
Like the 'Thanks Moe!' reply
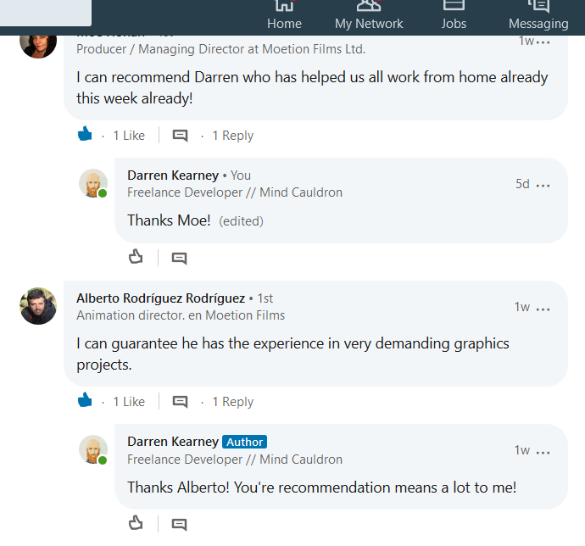pyautogui.click(x=136, y=257)
